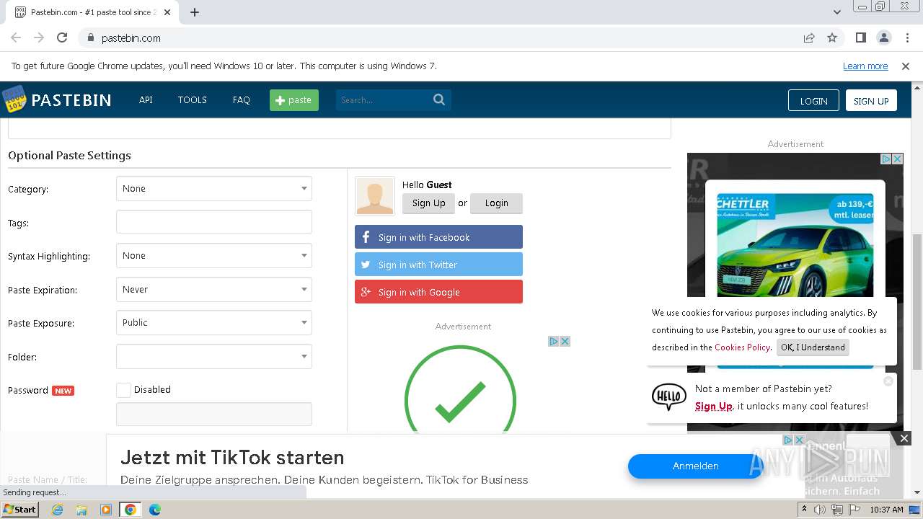Close the bottom TikTok ad banner
Image resolution: width=923 pixels, height=519 pixels.
tap(904, 438)
